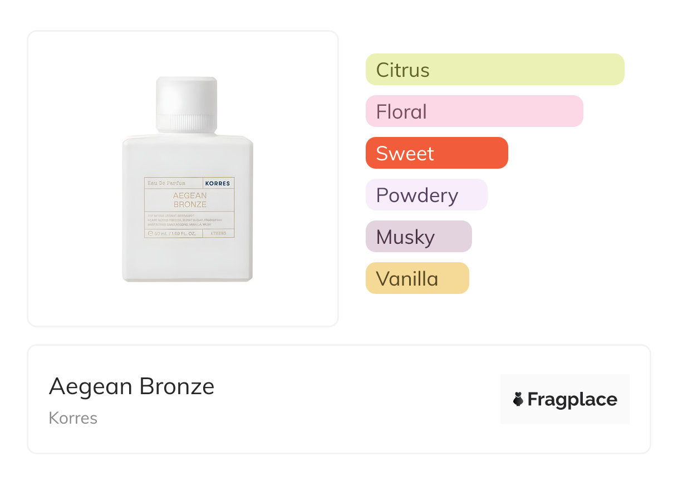The height and width of the screenshot is (481, 678).
Task: Click the fragrance notes text on bottle
Action: (189, 219)
